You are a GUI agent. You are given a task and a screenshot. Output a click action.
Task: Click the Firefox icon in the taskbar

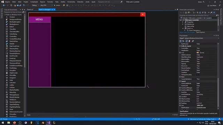pos(14,123)
